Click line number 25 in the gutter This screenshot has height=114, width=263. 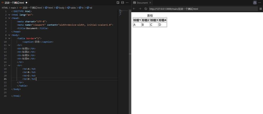coord(5,93)
